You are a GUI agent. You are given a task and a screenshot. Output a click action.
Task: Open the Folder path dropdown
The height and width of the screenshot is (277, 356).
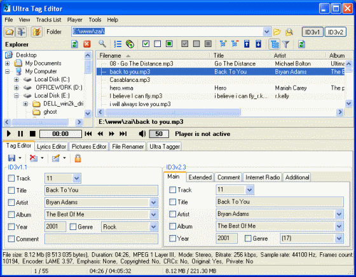[x=266, y=32]
